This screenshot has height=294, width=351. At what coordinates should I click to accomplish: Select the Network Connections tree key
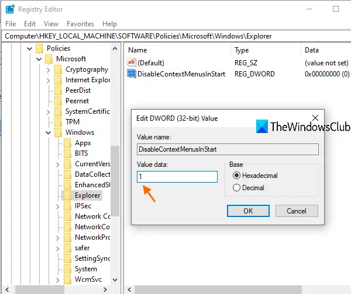click(x=92, y=216)
